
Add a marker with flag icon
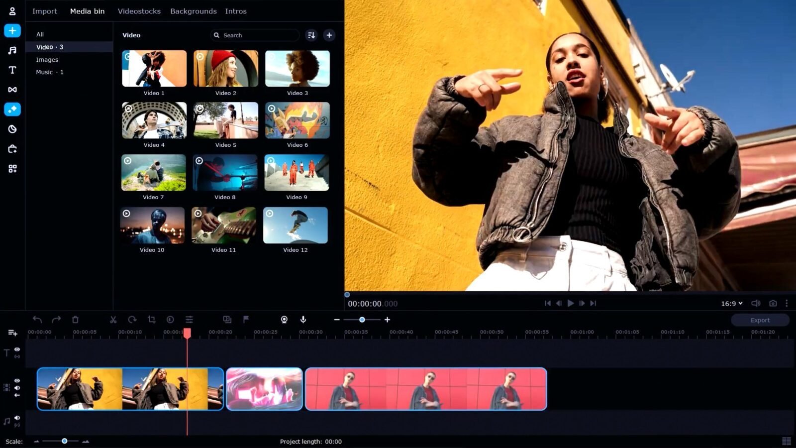click(246, 320)
